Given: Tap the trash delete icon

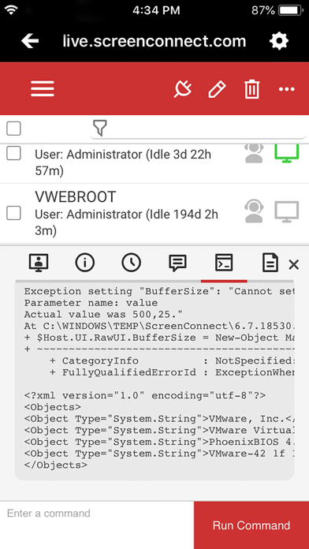Looking at the screenshot, I should (x=252, y=89).
